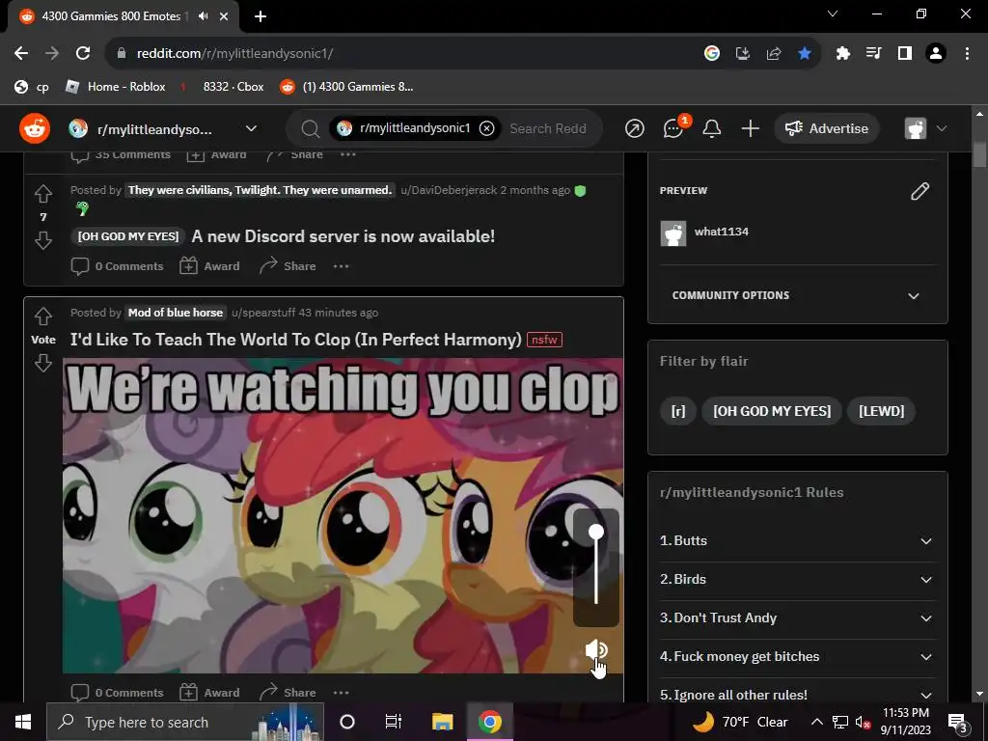Viewport: 988px width, 741px height.
Task: Upvote the Discord server post
Action: 42,194
